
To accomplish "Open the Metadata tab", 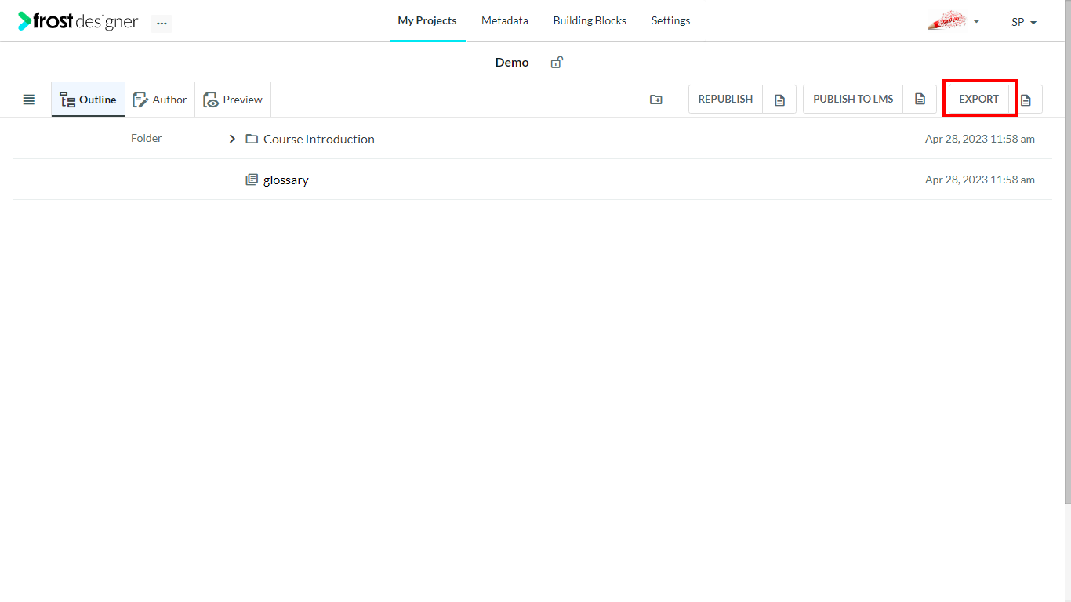I will 505,20.
